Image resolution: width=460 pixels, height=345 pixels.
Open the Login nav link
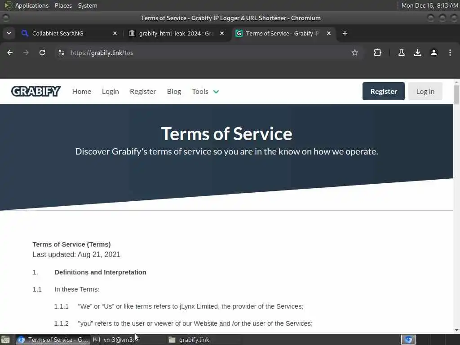tap(111, 92)
